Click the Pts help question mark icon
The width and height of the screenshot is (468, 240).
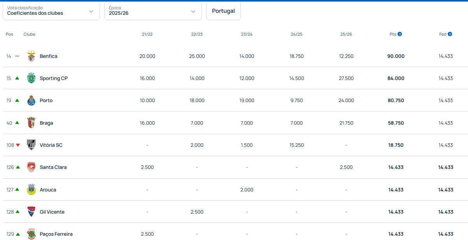tap(400, 34)
